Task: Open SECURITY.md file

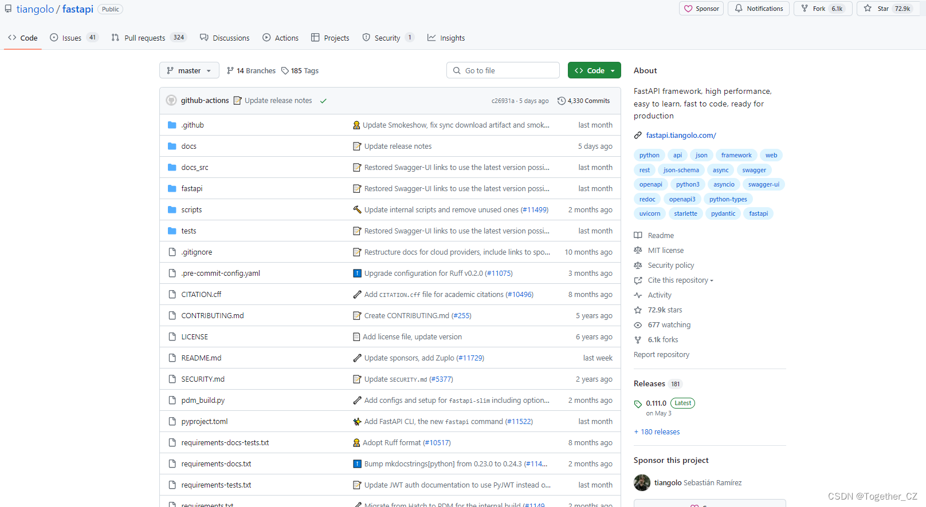Action: [203, 379]
